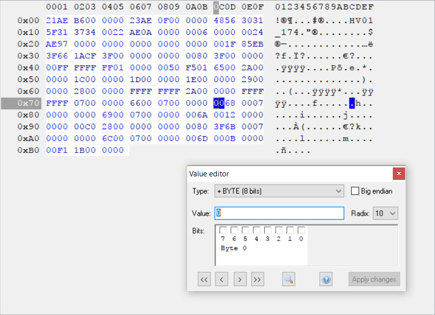Screen dimensions: 435x315
Task: Click the 0C0D column header
Action: [224, 7]
